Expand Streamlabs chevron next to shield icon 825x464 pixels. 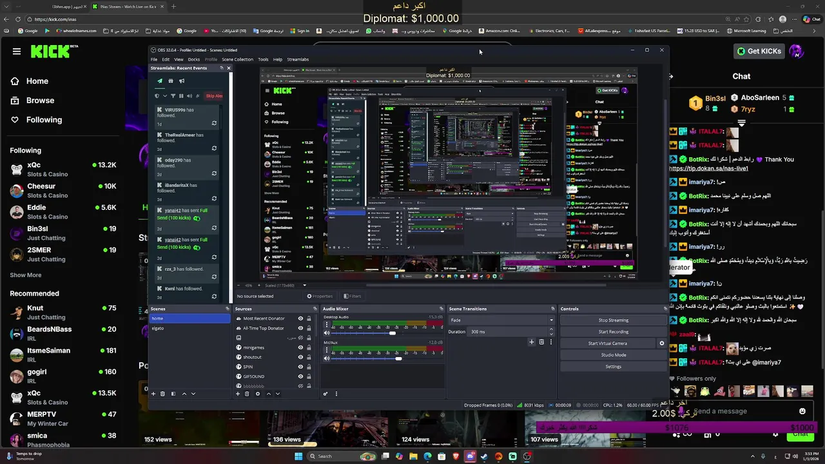click(x=165, y=96)
